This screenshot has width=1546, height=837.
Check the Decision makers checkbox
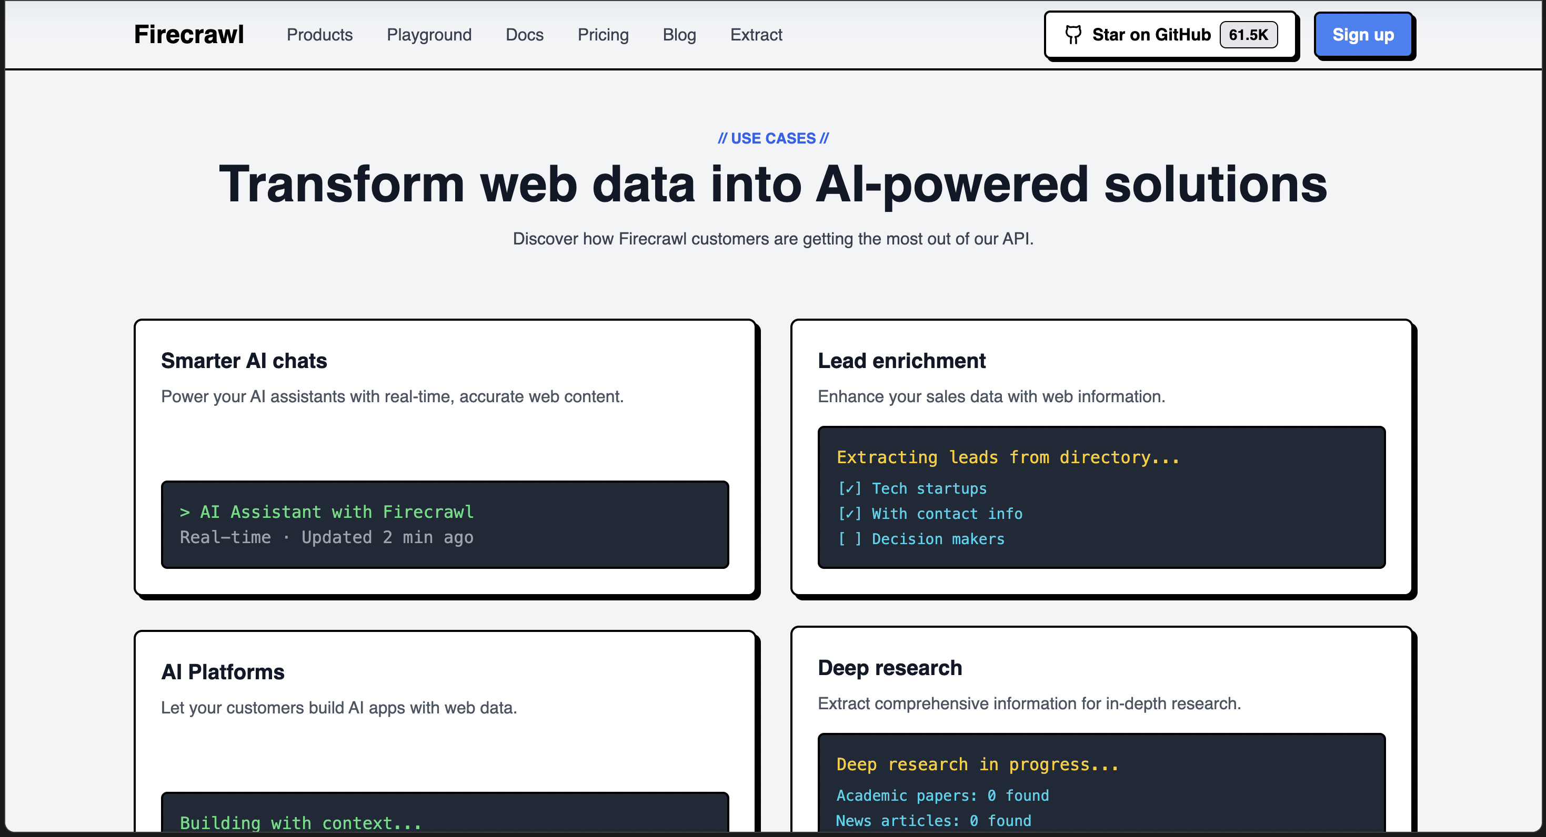pyautogui.click(x=849, y=539)
